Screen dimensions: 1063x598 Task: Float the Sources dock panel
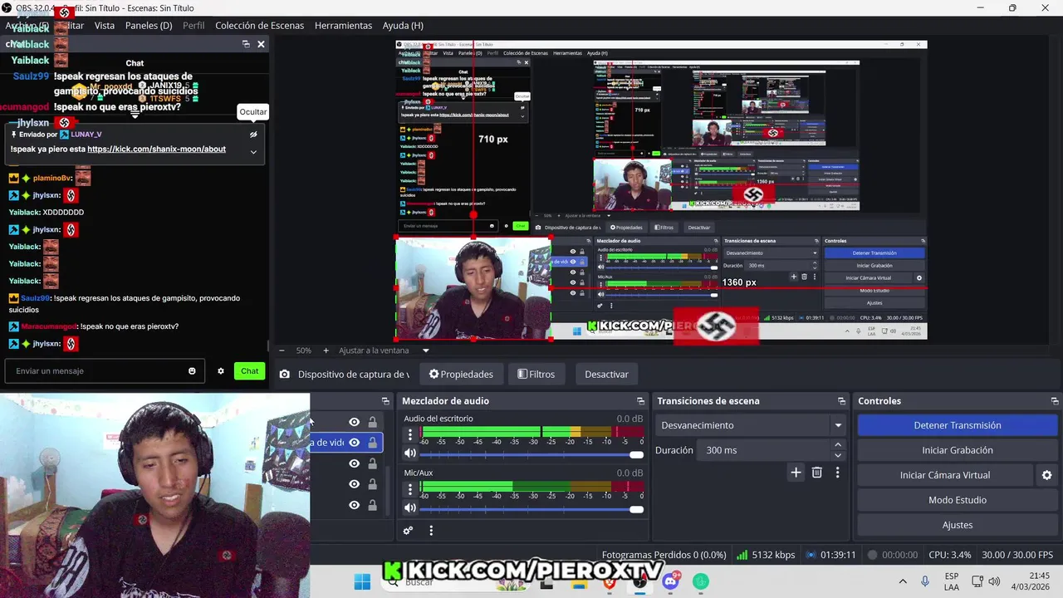click(x=385, y=401)
